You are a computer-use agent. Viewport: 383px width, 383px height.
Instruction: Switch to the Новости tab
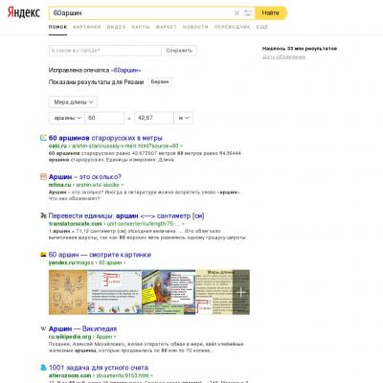195,27
